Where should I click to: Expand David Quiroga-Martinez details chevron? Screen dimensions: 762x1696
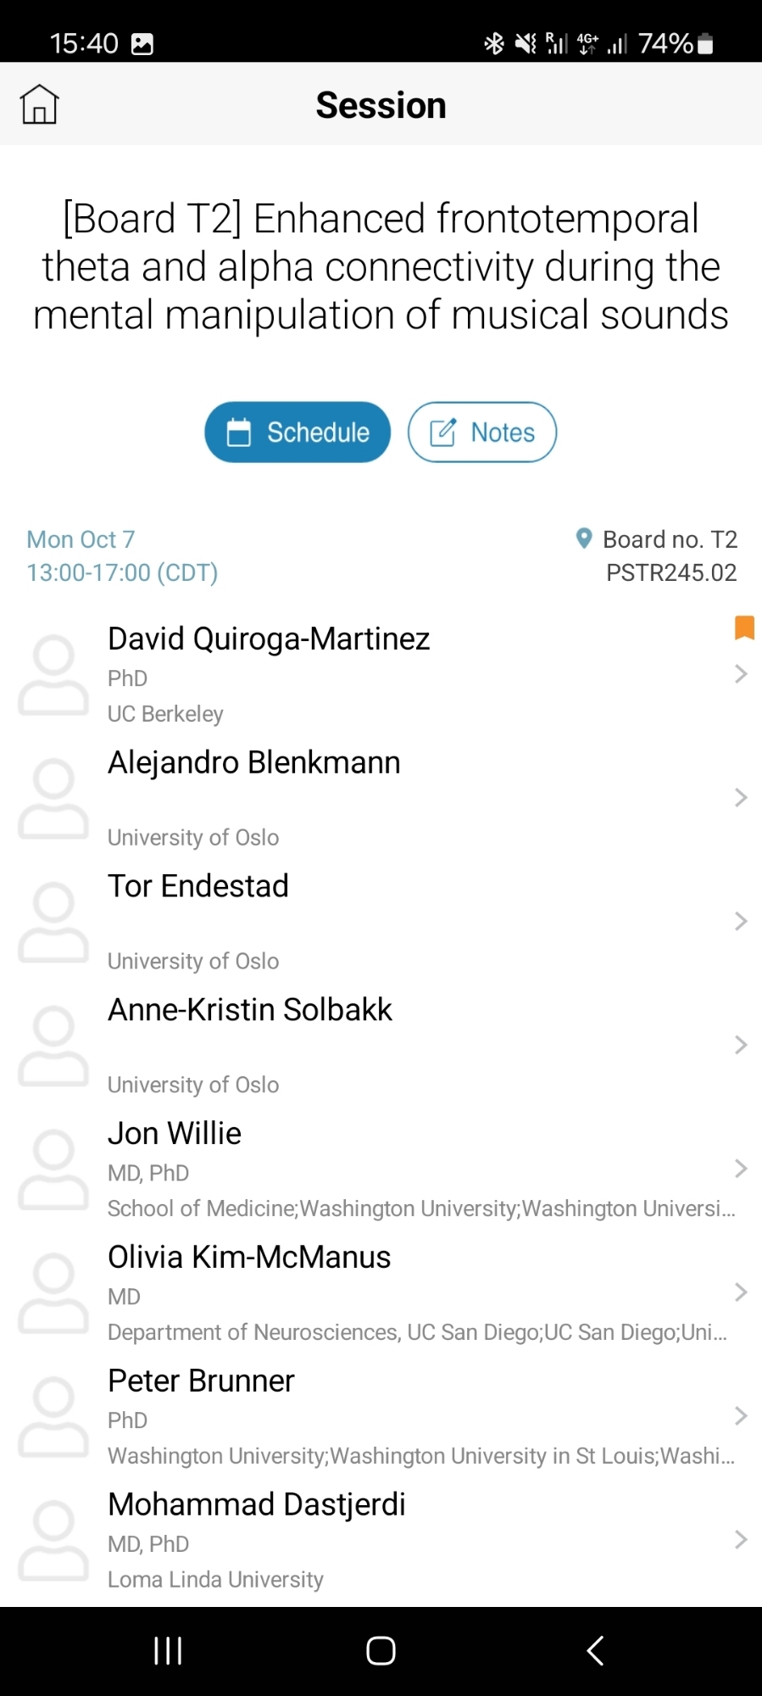[741, 674]
